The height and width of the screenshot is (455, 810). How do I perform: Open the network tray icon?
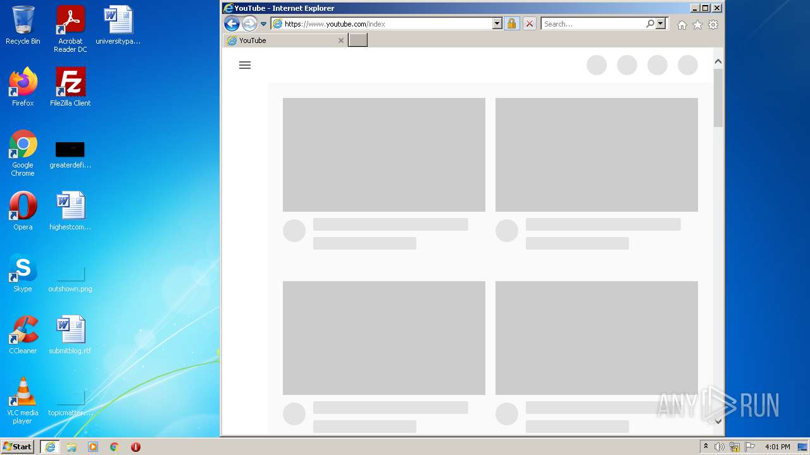[x=735, y=447]
